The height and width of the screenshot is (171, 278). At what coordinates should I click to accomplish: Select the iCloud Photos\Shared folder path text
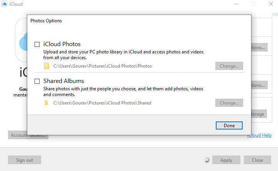coord(102,103)
